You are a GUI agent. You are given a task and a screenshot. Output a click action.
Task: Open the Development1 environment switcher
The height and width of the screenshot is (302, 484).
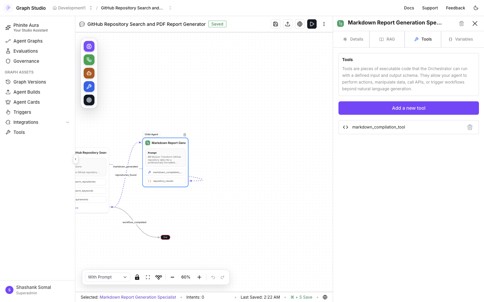point(73,8)
